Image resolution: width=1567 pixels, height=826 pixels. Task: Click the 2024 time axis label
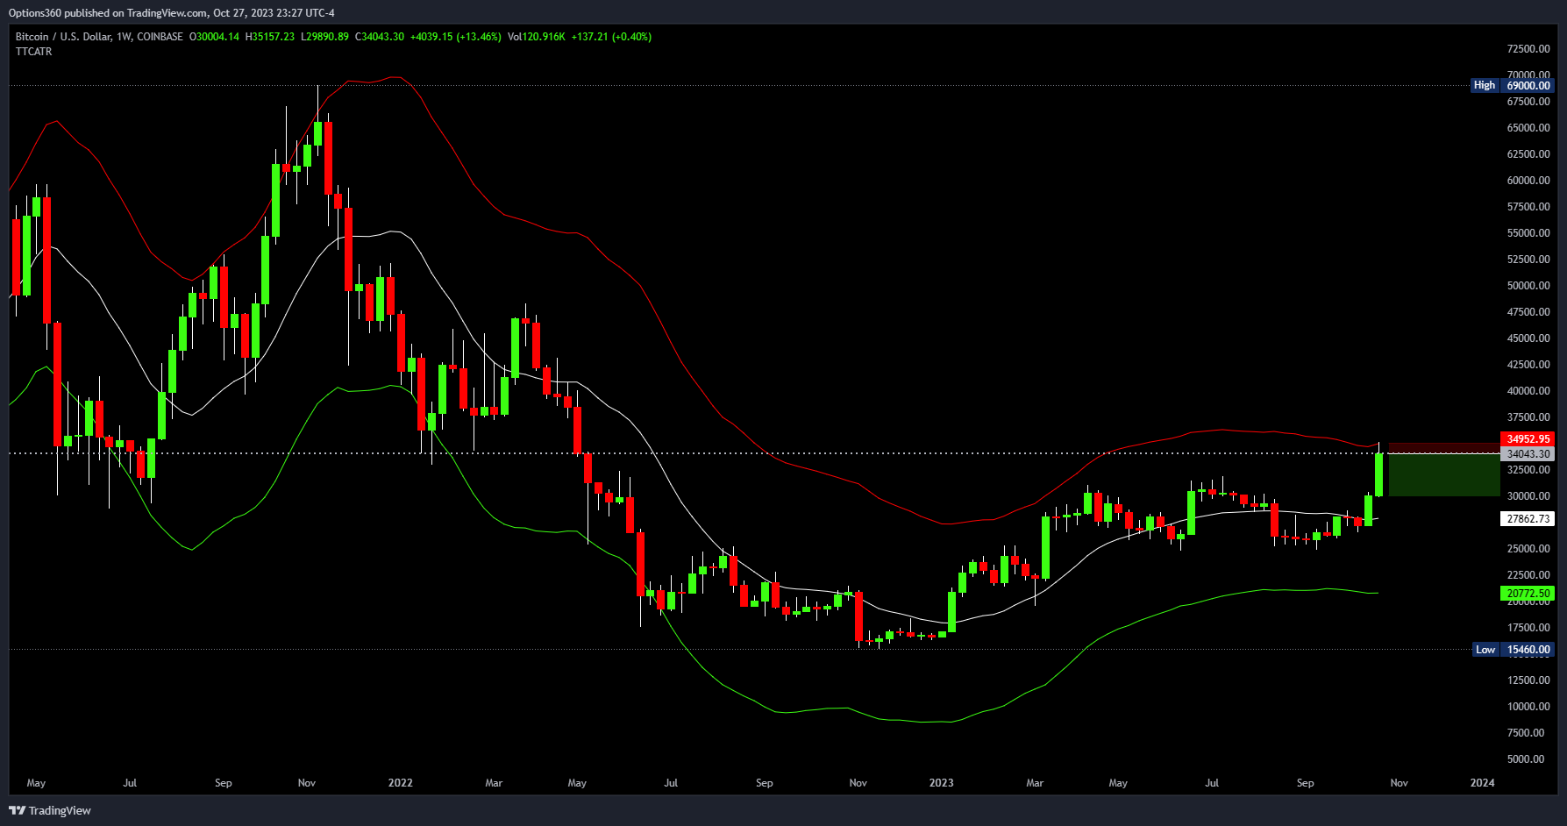pyautogui.click(x=1482, y=783)
